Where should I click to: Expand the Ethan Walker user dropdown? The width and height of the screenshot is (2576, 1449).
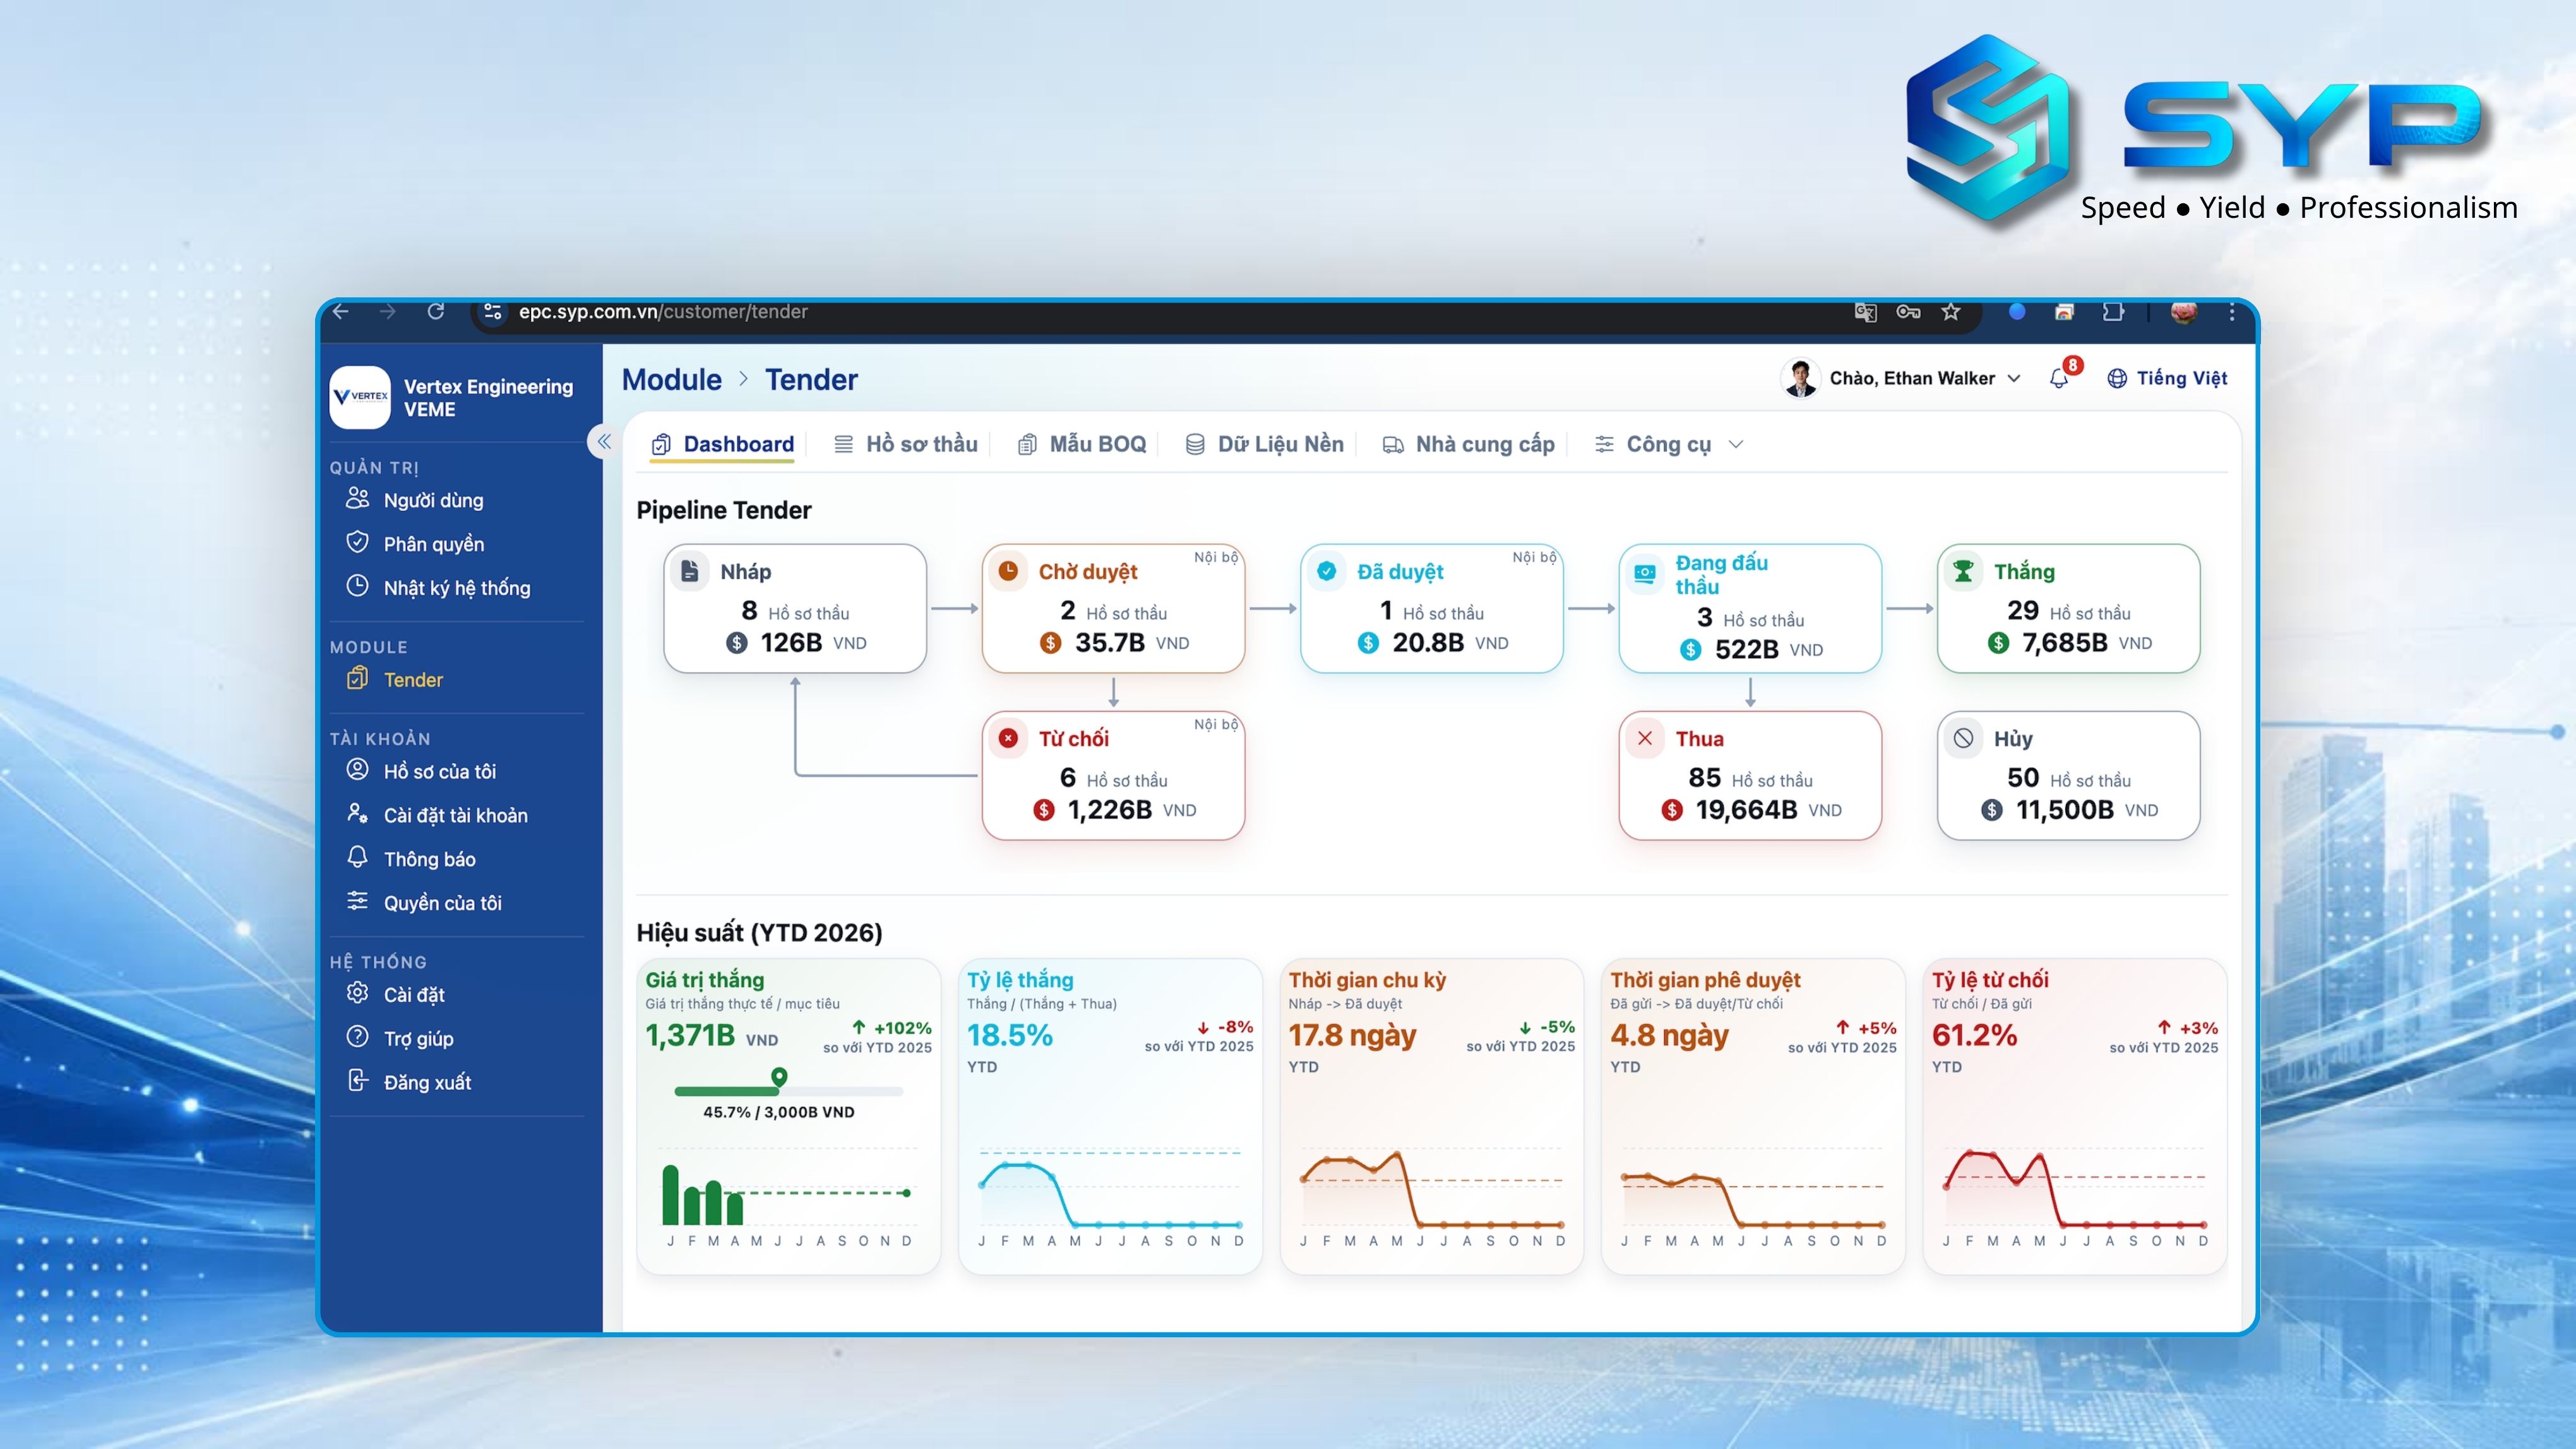tap(2014, 378)
